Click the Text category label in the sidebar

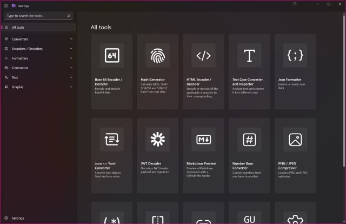(15, 77)
